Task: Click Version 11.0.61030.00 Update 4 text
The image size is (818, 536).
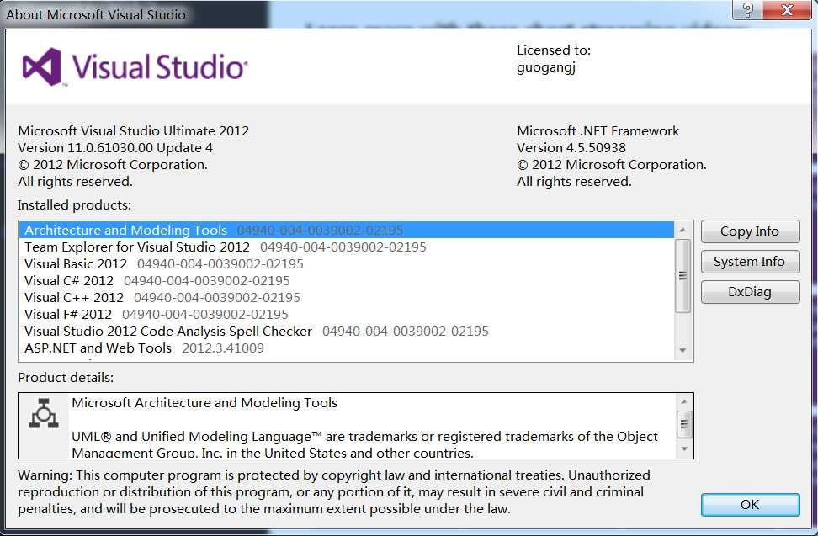Action: point(115,147)
